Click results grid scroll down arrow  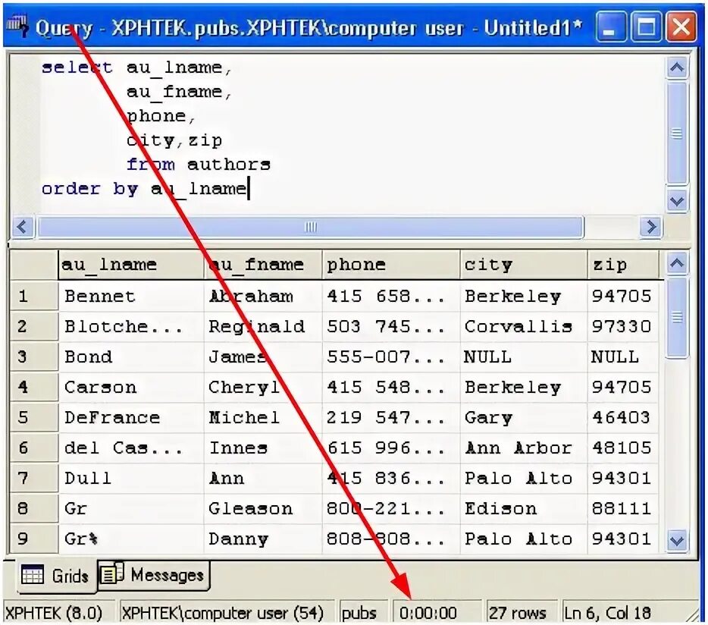676,541
